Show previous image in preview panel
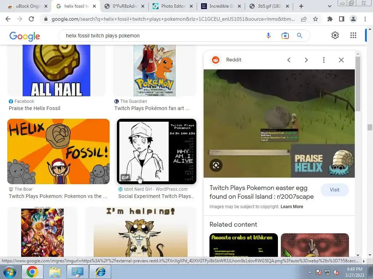This screenshot has height=279, width=373. (289, 60)
